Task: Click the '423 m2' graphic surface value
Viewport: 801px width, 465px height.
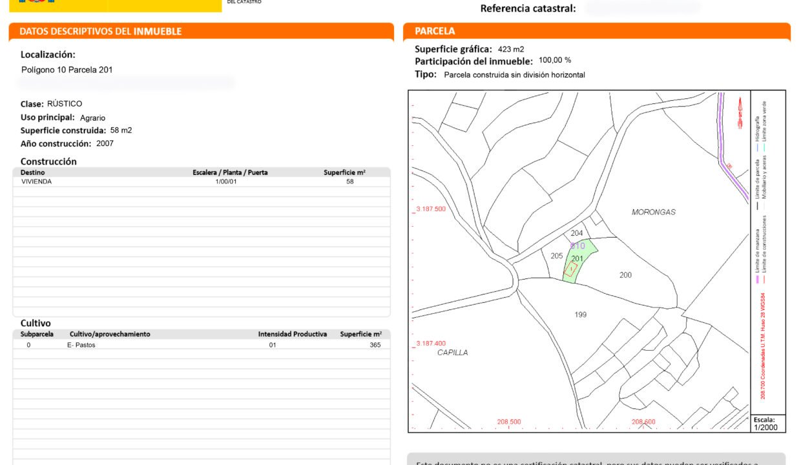Action: tap(511, 49)
